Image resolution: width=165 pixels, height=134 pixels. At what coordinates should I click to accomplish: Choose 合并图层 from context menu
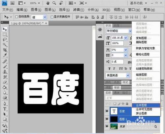[146, 105]
